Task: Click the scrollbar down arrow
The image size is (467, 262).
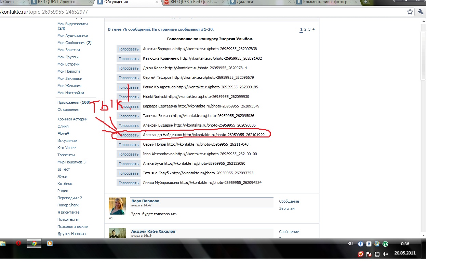Action: click(423, 235)
